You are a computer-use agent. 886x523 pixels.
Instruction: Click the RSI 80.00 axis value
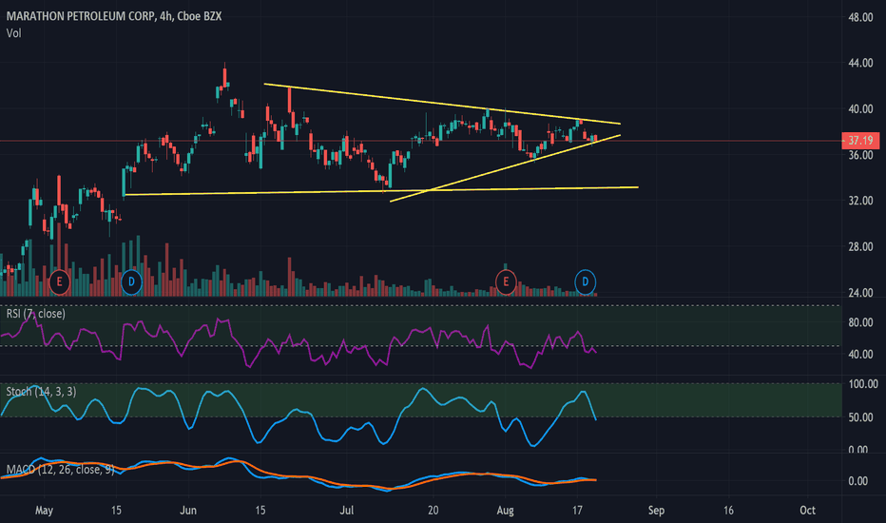pos(860,322)
